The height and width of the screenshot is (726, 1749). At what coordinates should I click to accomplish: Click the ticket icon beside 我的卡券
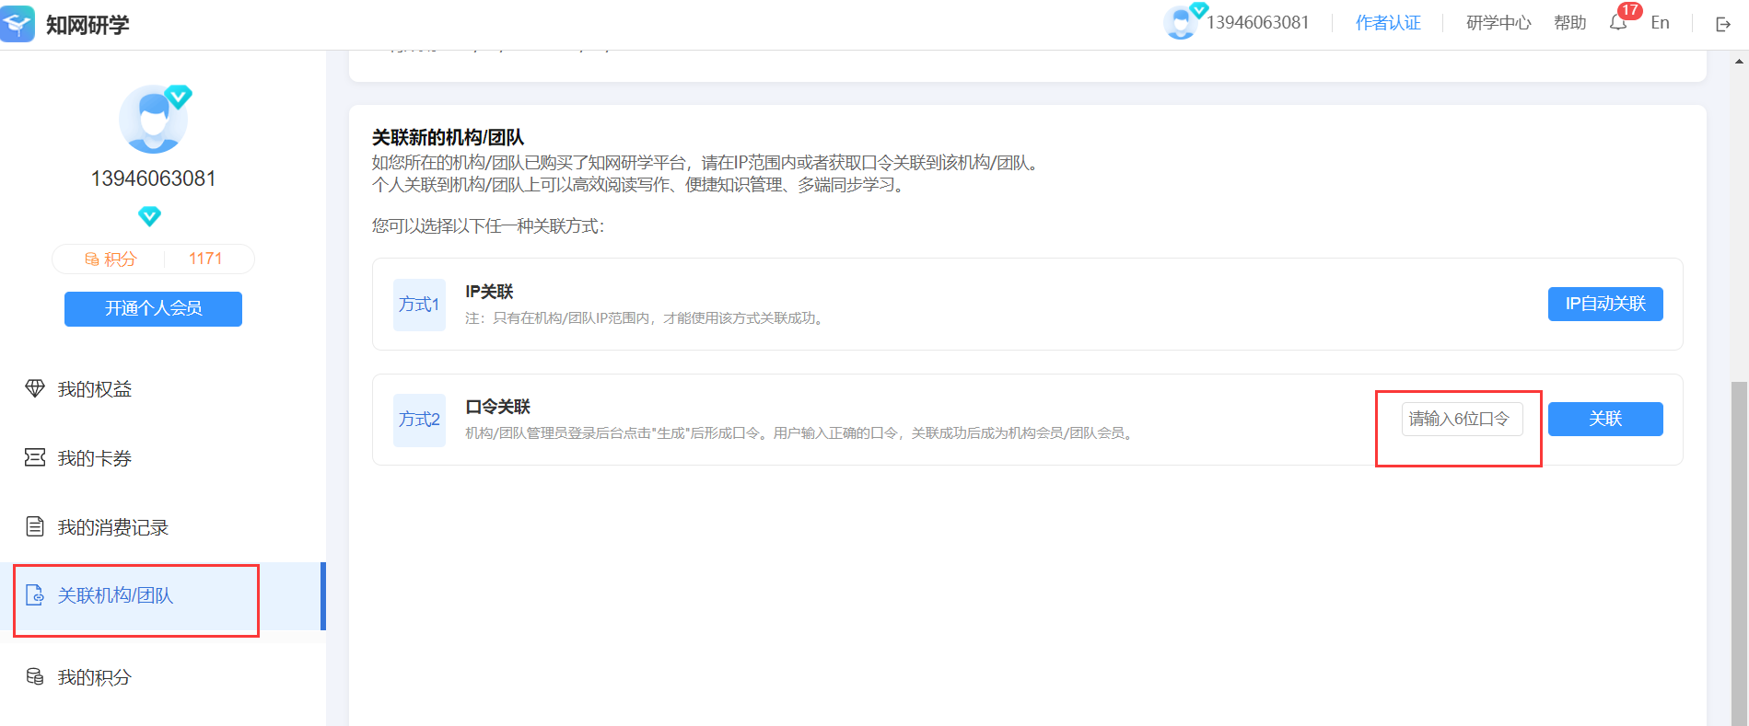(35, 457)
